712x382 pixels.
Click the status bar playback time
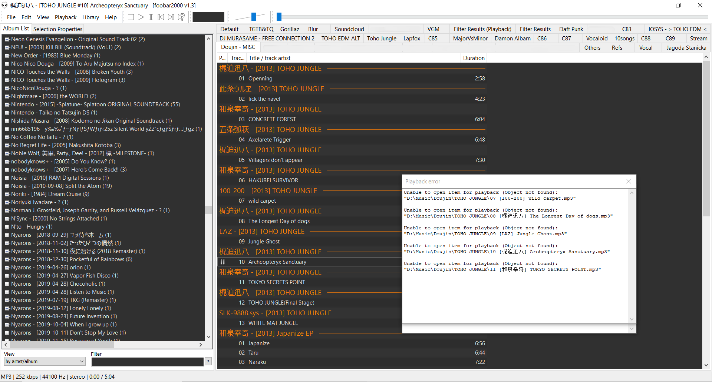click(x=102, y=376)
